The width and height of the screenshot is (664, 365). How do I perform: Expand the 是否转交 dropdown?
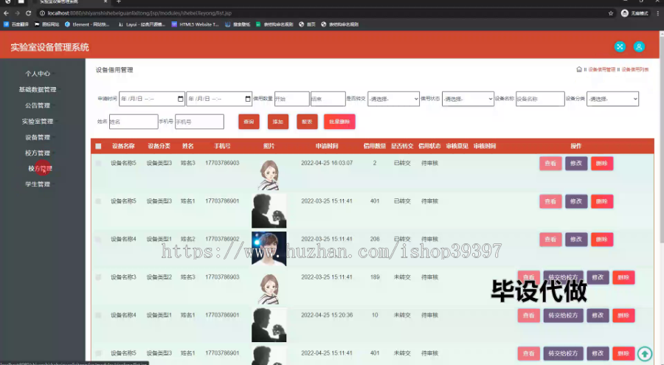point(393,99)
